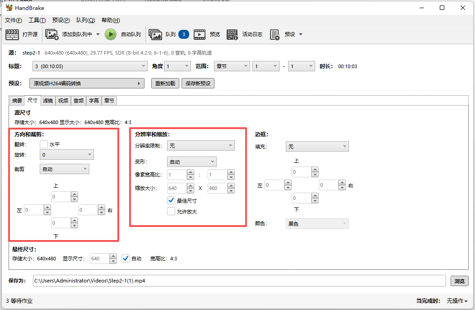Click the 保存为 file path field
Viewport: 475px width, 310px height.
tap(239, 281)
